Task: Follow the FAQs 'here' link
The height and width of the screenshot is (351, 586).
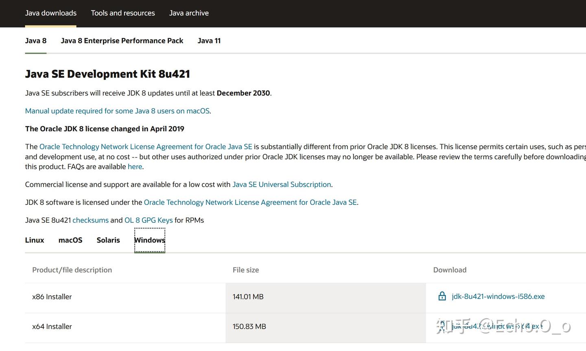Action: pos(135,167)
